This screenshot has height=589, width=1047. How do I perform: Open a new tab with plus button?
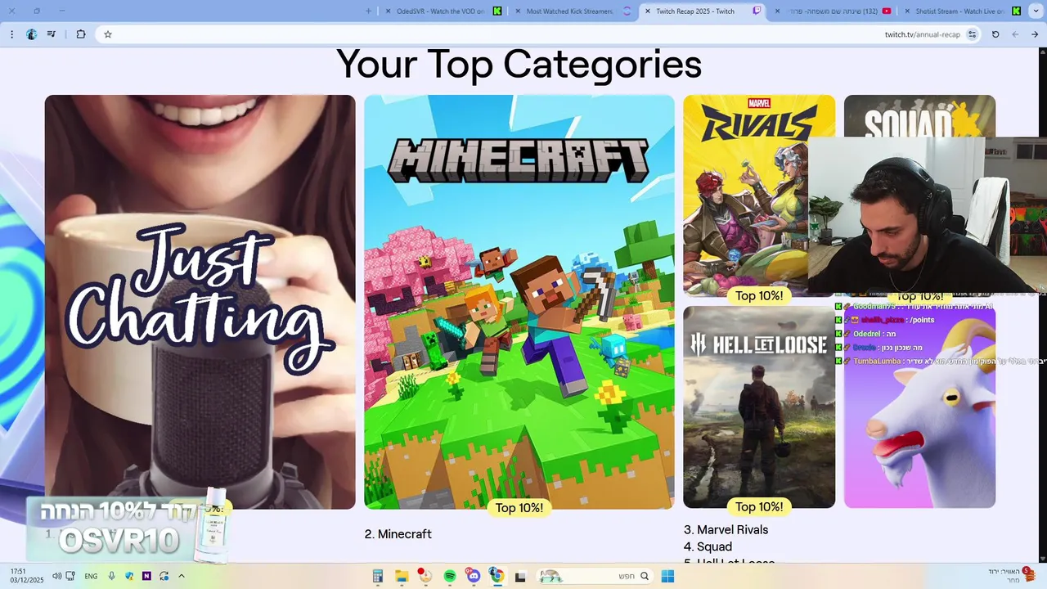(368, 11)
